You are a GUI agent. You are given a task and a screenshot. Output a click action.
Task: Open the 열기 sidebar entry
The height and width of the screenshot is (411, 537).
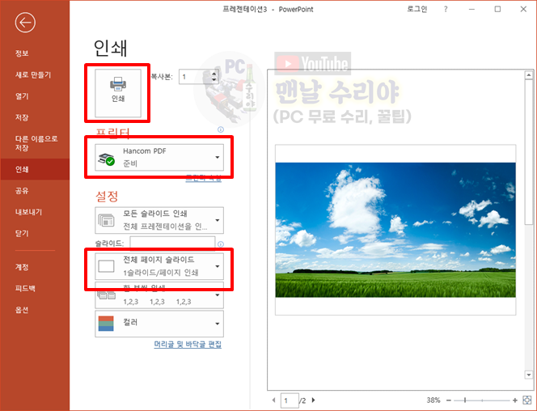tap(22, 96)
